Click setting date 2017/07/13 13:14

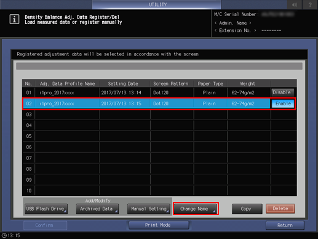point(121,92)
